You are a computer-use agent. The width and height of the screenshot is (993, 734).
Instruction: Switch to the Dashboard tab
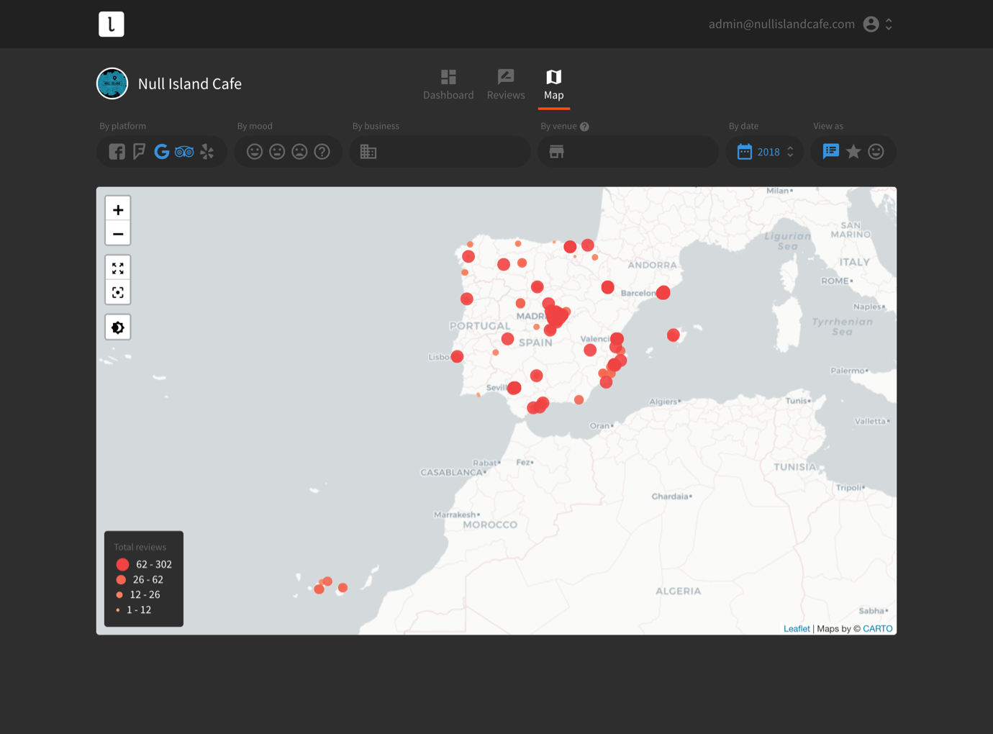pyautogui.click(x=448, y=85)
